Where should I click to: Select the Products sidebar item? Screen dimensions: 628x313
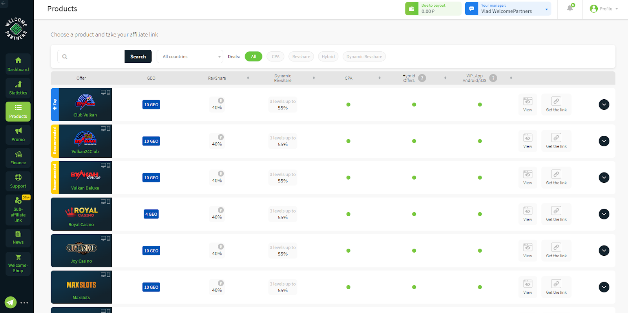coord(18,111)
